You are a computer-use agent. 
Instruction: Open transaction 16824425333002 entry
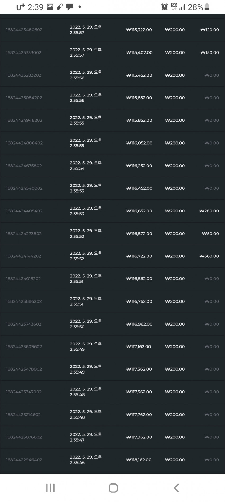[x=112, y=52]
